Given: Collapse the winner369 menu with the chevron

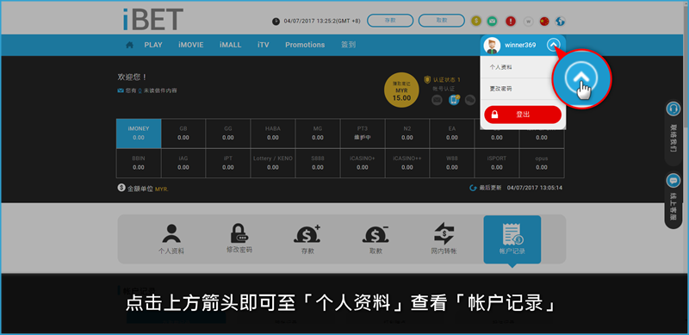Looking at the screenshot, I should point(554,45).
